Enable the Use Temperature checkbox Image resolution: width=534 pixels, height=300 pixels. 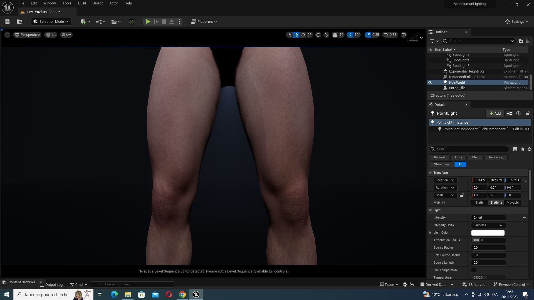(473, 270)
